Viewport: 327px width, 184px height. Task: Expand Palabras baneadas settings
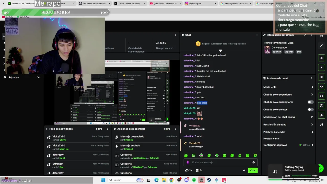(312, 132)
